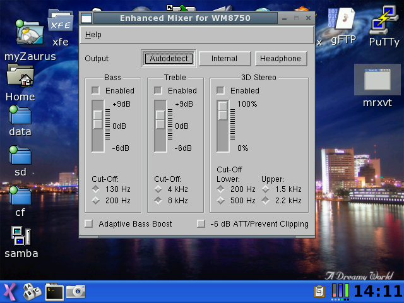
Task: Open the Help menu
Action: tap(93, 35)
